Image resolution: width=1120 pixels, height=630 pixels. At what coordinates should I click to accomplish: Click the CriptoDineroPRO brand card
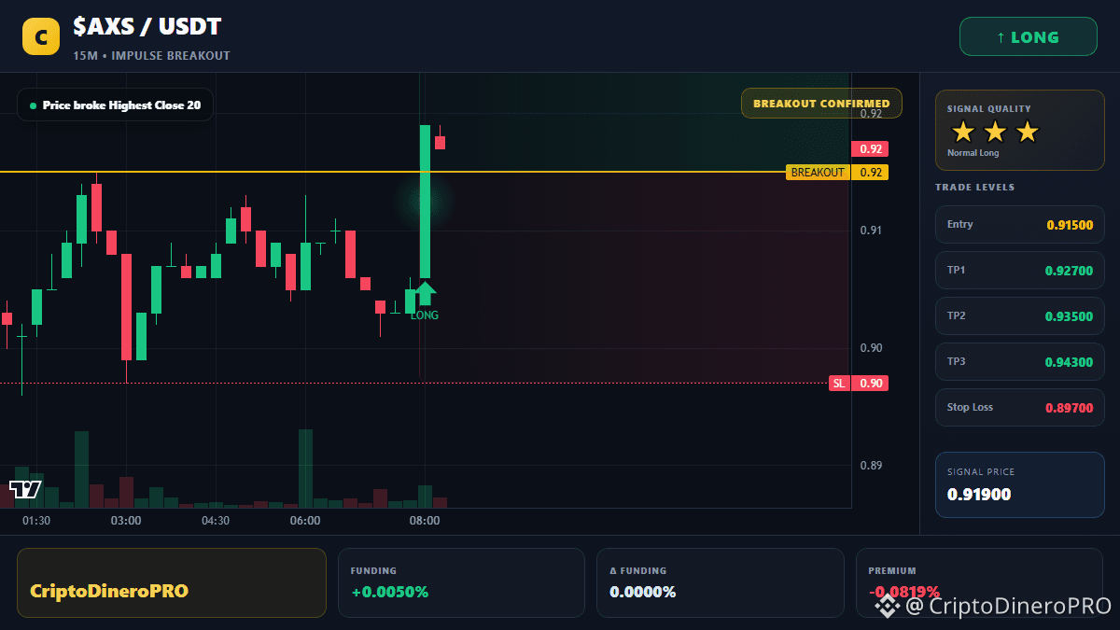click(x=172, y=582)
